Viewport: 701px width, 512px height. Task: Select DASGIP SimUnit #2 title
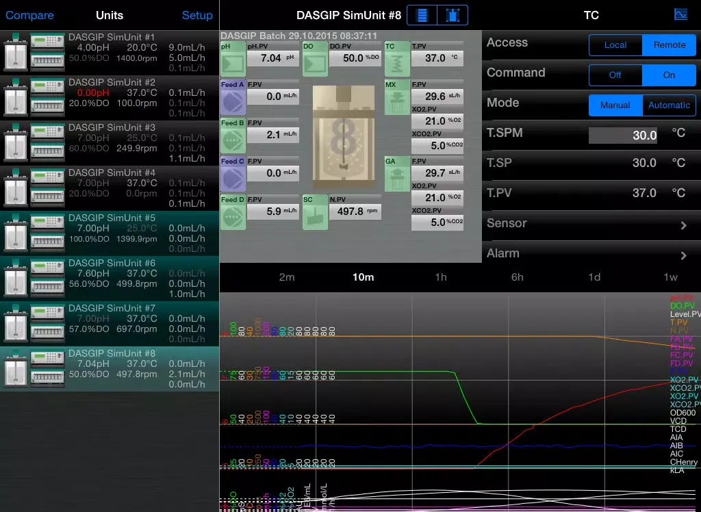112,82
